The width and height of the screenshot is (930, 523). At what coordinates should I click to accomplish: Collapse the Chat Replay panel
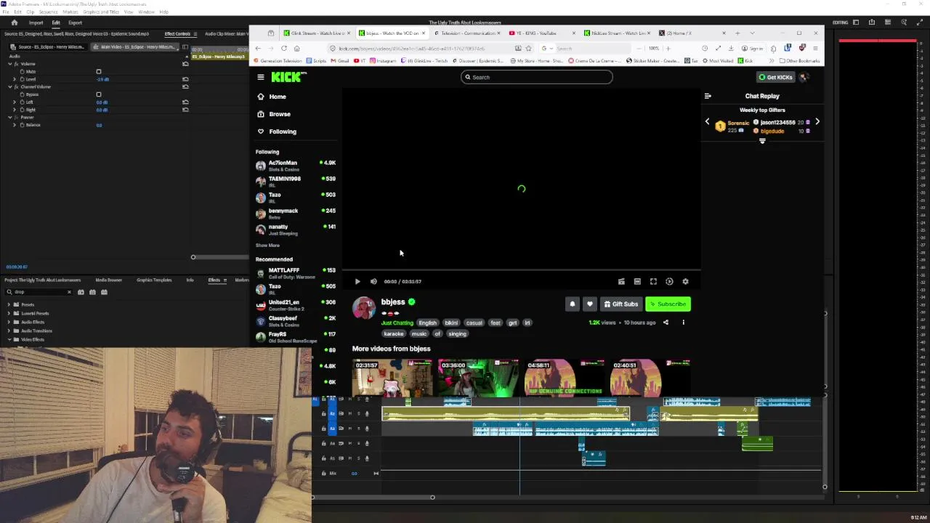pyautogui.click(x=708, y=96)
